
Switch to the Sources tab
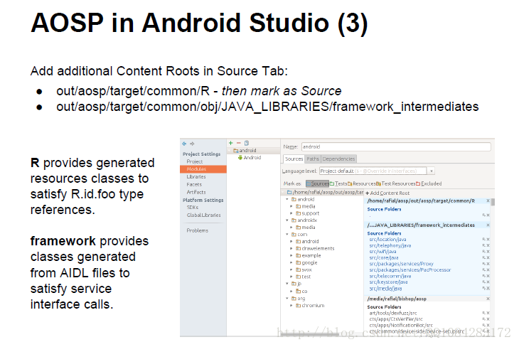click(294, 159)
